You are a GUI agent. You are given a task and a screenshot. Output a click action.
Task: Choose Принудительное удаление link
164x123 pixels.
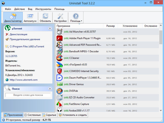pyautogui.click(x=25, y=39)
